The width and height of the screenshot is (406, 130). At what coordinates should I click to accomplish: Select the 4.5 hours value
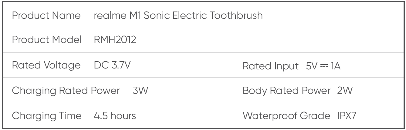(115, 116)
